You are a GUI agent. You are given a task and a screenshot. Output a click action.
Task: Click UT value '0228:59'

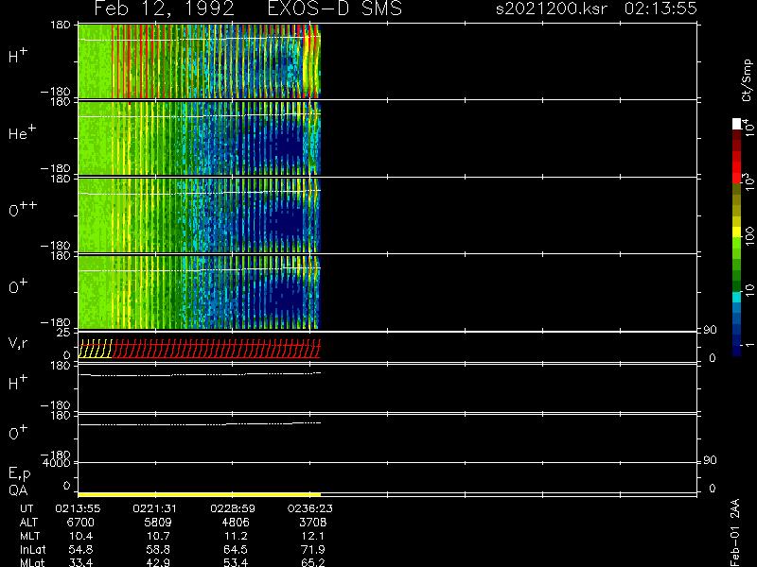(233, 508)
